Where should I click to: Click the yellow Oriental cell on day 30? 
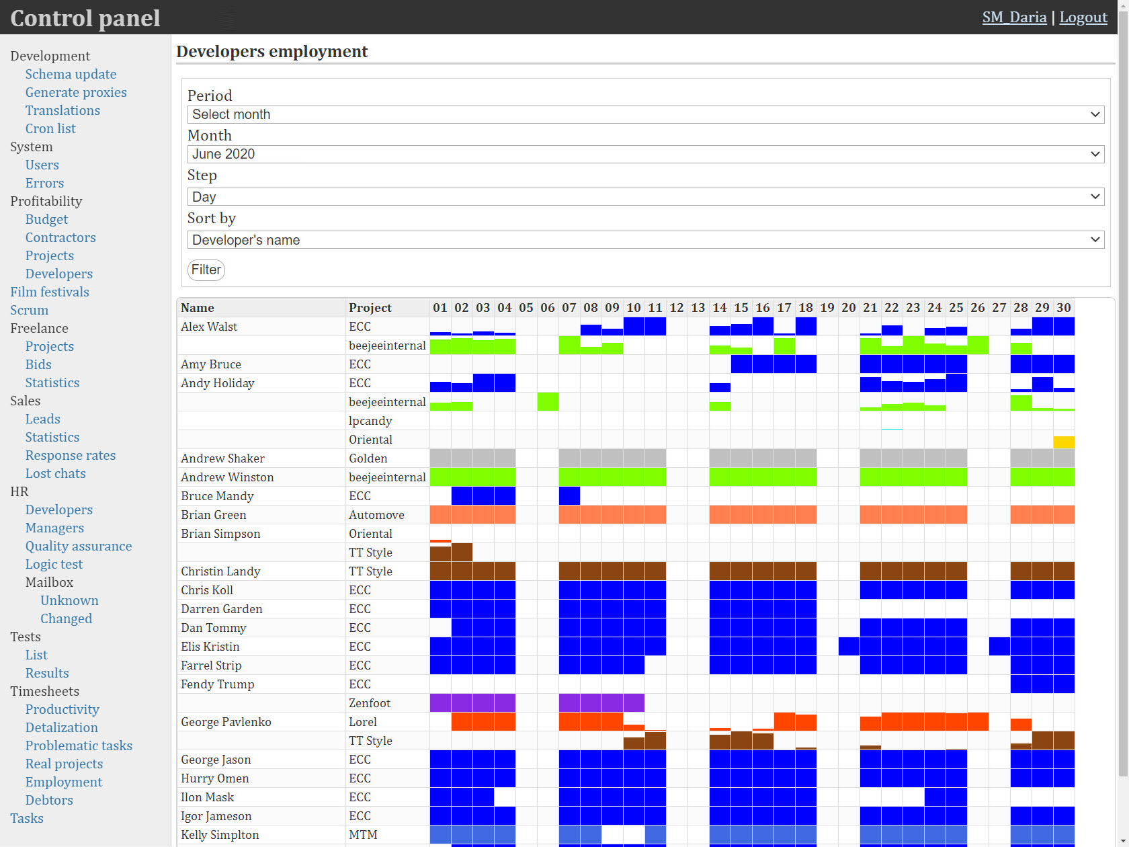[x=1064, y=442]
